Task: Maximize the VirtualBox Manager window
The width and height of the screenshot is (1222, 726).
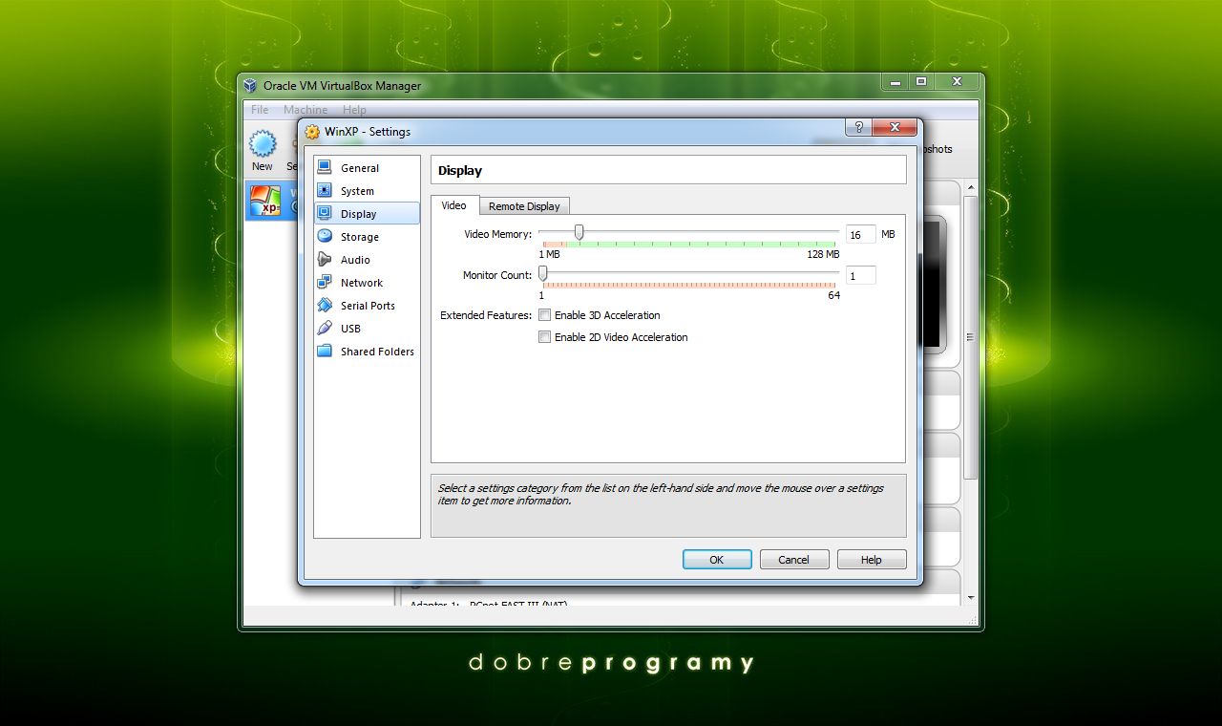Action: 921,82
